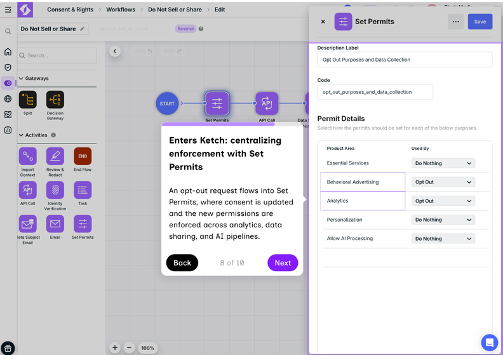Click the Ketch logo icon

click(25, 10)
